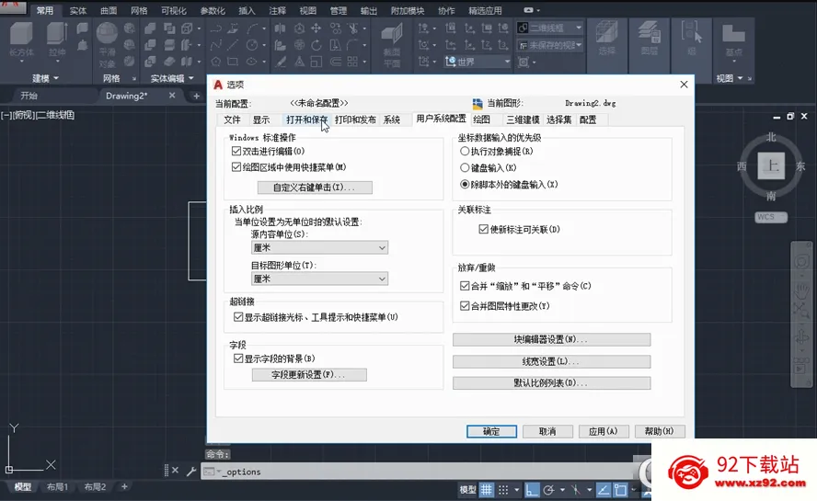Toggle isometric drafting in the status bar

[x=575, y=490]
